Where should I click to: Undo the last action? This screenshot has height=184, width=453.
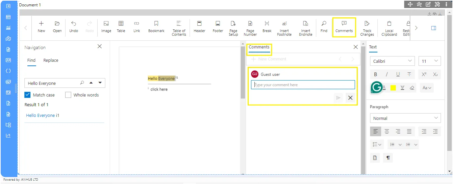click(74, 27)
